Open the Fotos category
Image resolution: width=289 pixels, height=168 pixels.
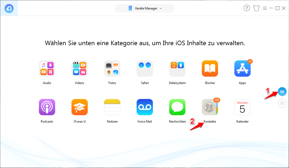[x=112, y=69]
